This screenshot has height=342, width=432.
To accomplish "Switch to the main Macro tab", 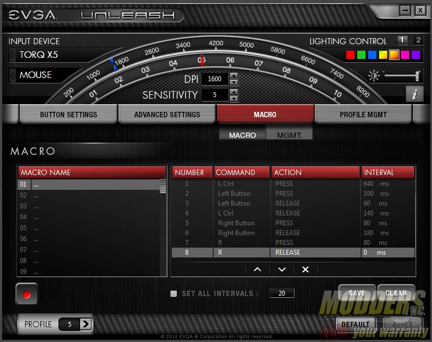I will [265, 114].
